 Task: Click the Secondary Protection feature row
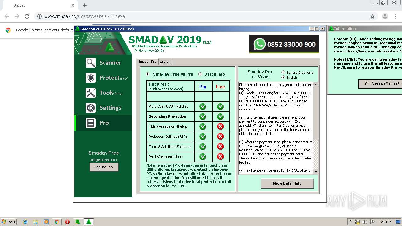171,117
